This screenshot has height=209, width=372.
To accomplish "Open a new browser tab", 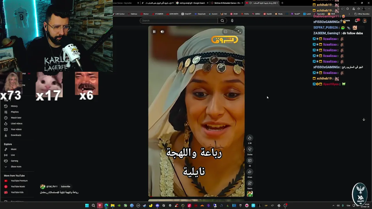I will coord(282,3).
